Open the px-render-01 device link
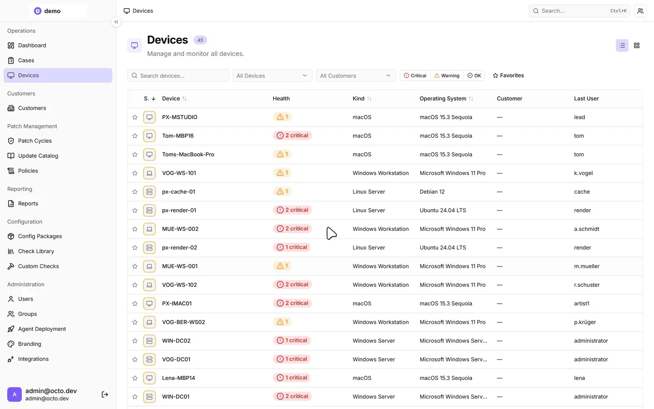654x409 pixels. pyautogui.click(x=179, y=210)
